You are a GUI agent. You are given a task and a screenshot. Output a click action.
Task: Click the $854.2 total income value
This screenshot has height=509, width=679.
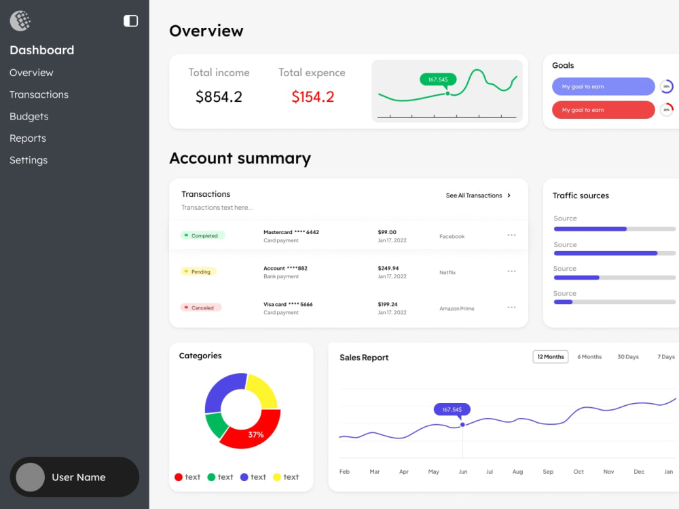[219, 97]
